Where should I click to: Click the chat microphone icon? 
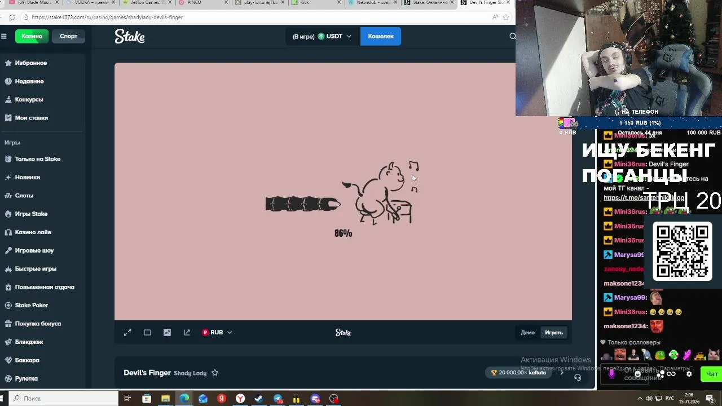click(611, 374)
